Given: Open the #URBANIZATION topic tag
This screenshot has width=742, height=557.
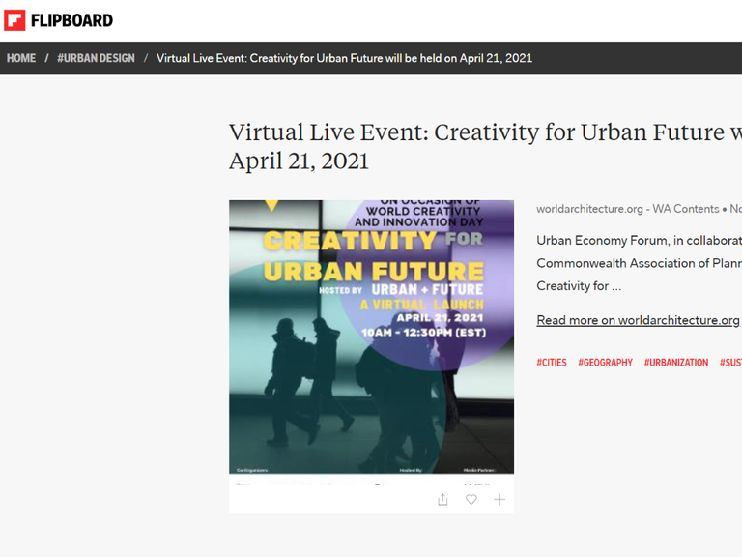Looking at the screenshot, I should click(676, 363).
